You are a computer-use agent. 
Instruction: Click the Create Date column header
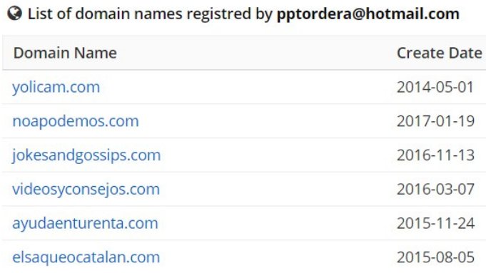coord(440,53)
